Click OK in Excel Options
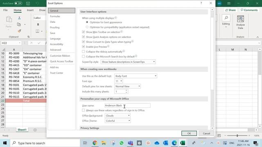 coord(189,134)
